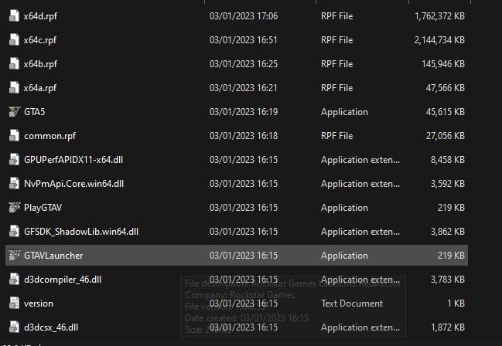Select the PlayGTAV 219 KB size cell

point(449,208)
